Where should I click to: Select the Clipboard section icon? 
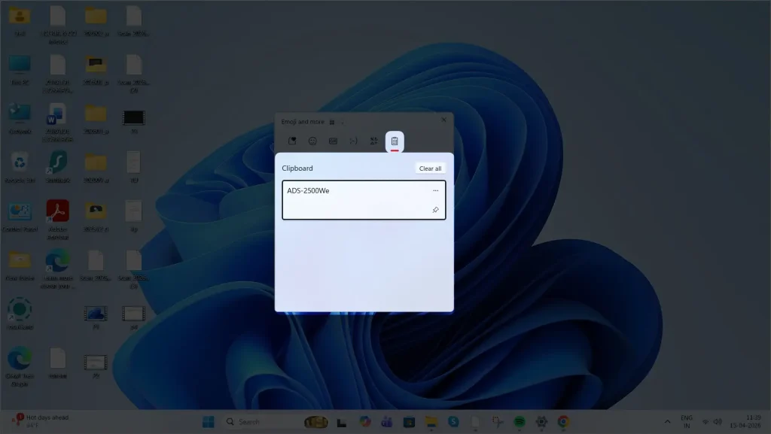coord(395,141)
